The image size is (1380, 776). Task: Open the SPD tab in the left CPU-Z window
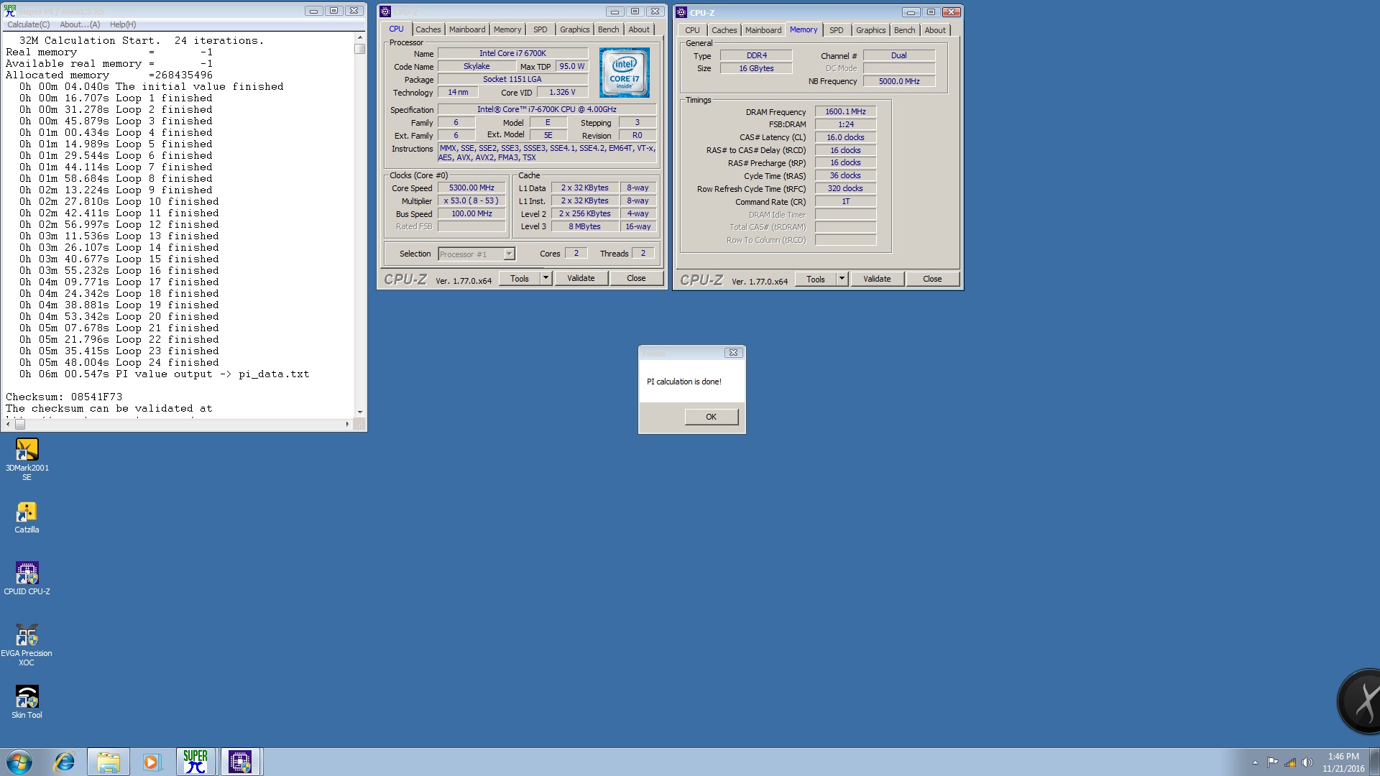pos(540,29)
